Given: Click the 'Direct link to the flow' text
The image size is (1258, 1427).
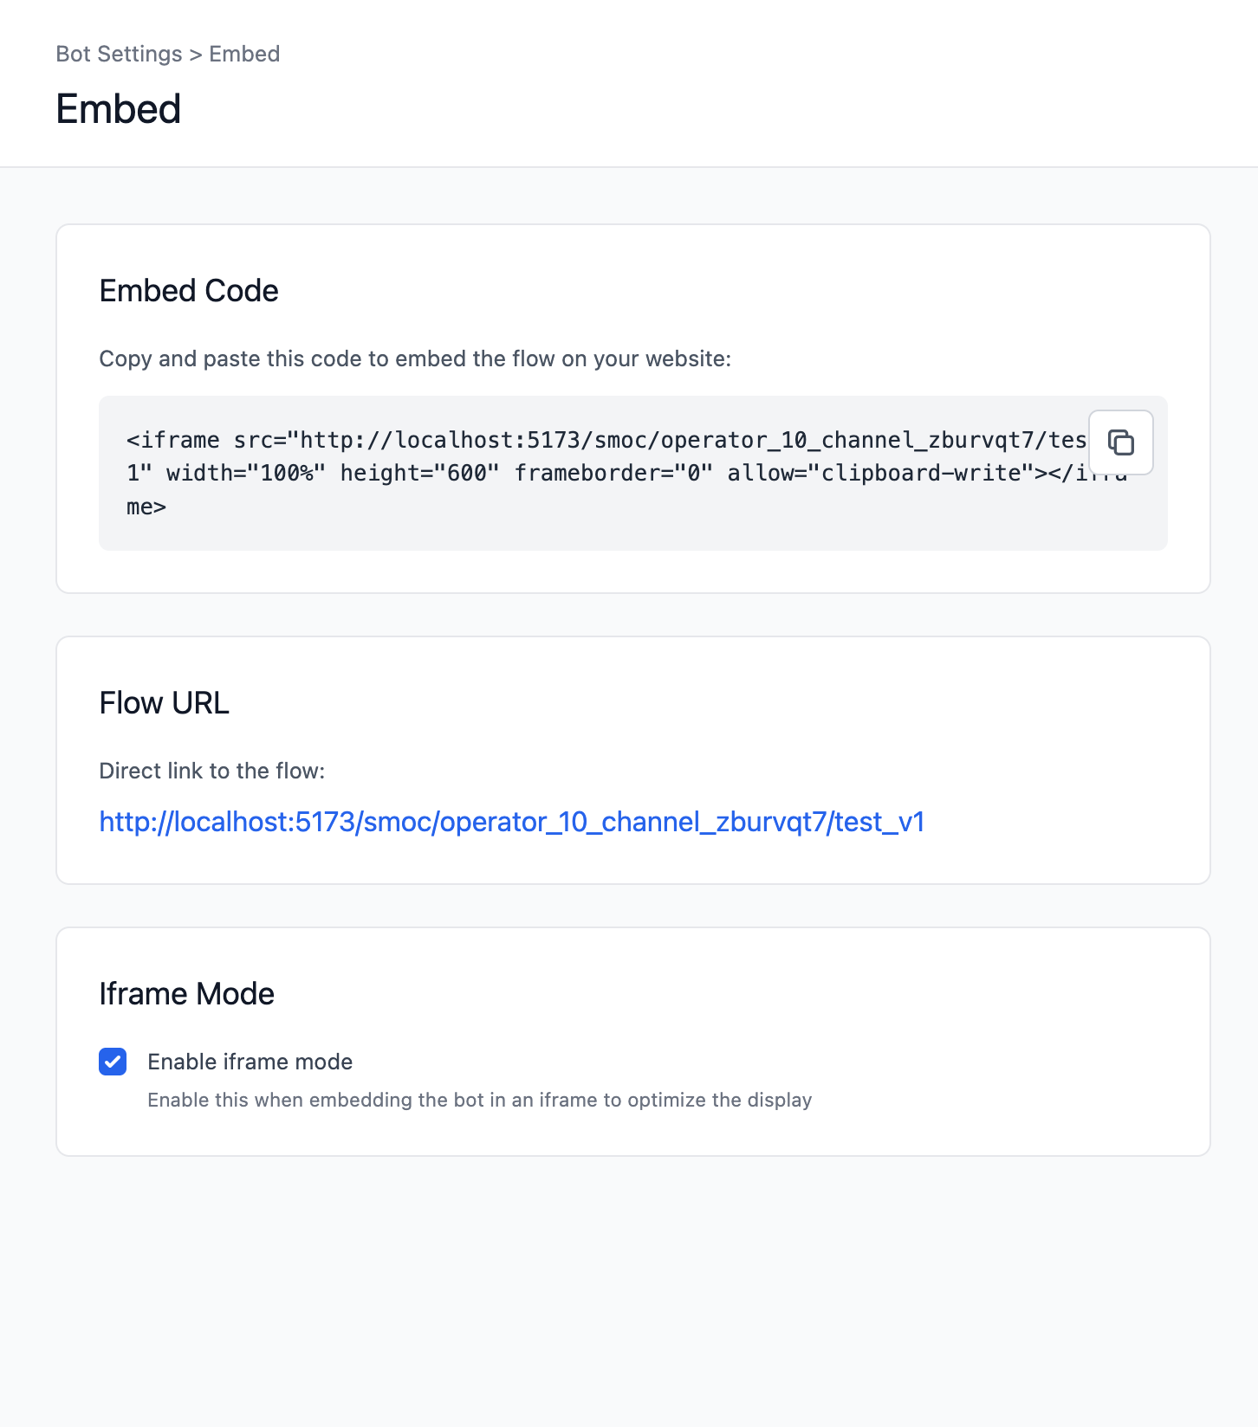Looking at the screenshot, I should coord(212,771).
